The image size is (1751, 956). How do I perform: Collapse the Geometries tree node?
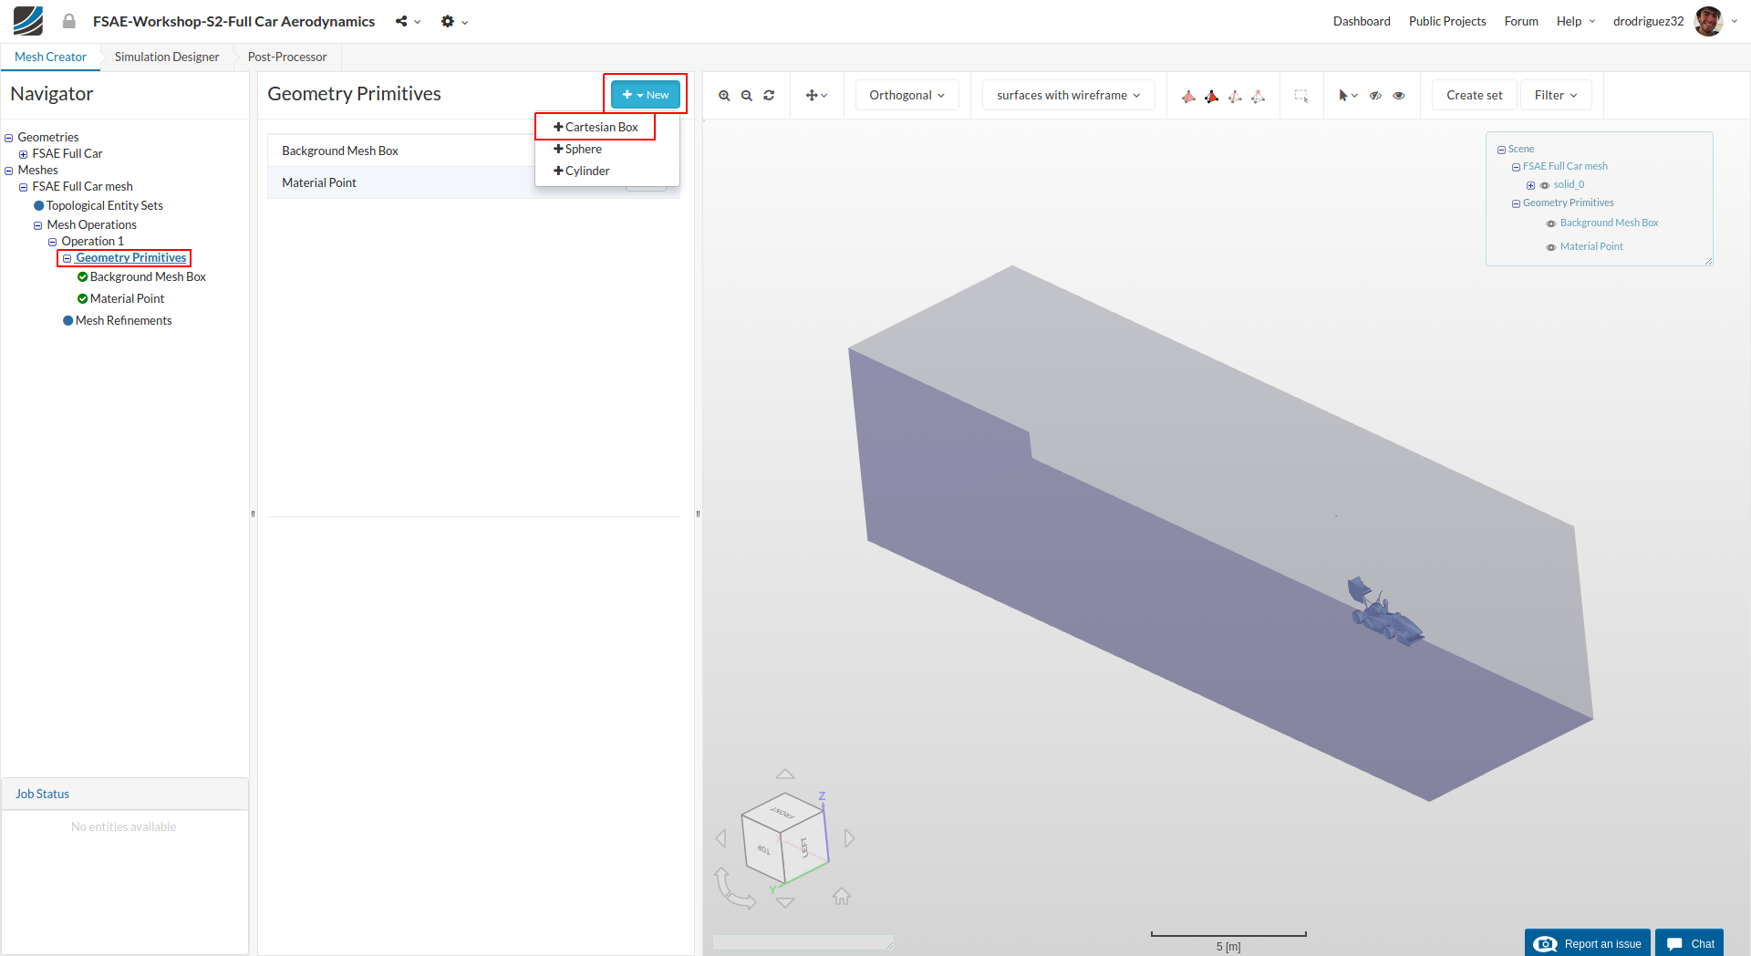(9, 138)
